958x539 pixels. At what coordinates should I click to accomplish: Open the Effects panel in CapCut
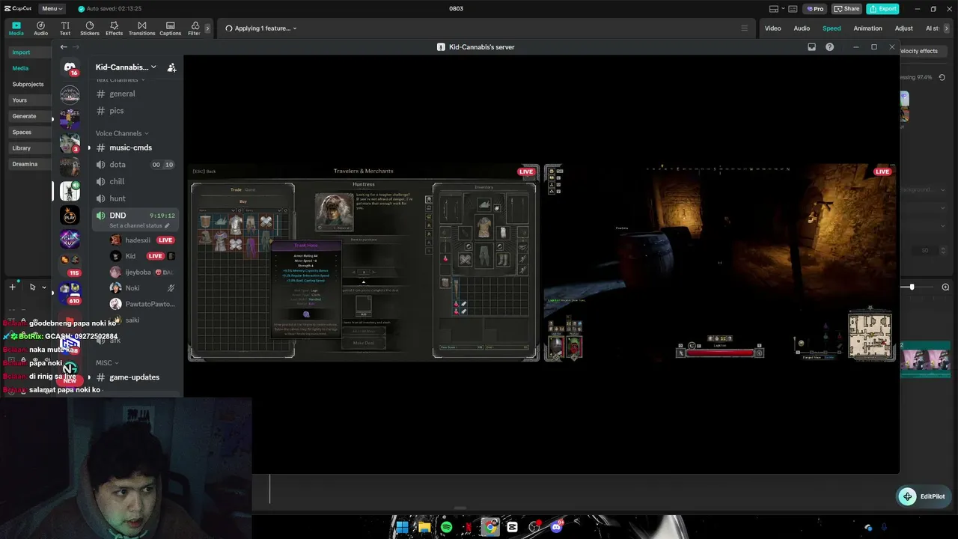coord(115,28)
